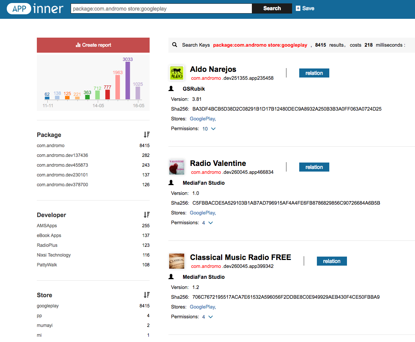
Task: Select the purple 3033 chart bar
Action: click(x=127, y=81)
